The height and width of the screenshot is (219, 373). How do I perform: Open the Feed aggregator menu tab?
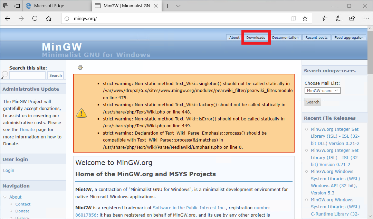tap(349, 37)
